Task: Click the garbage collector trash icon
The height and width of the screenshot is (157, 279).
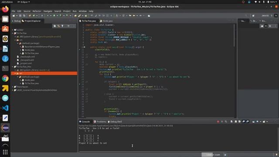Action: coord(225,155)
